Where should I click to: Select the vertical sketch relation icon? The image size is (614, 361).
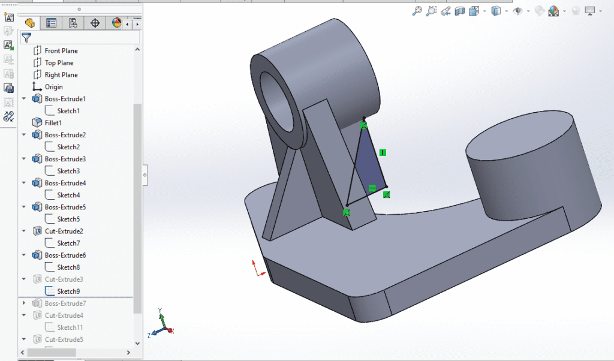(383, 152)
